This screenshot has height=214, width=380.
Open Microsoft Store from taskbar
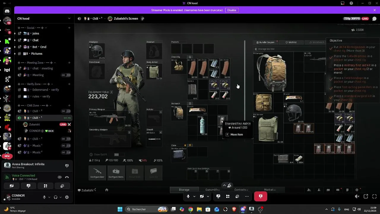(x=208, y=209)
